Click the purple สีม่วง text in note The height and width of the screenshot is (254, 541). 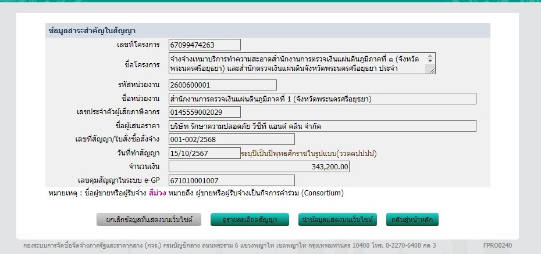[158, 193]
